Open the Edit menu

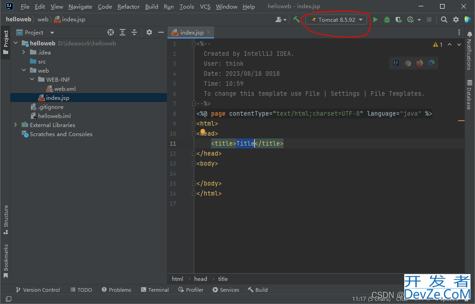coord(39,6)
